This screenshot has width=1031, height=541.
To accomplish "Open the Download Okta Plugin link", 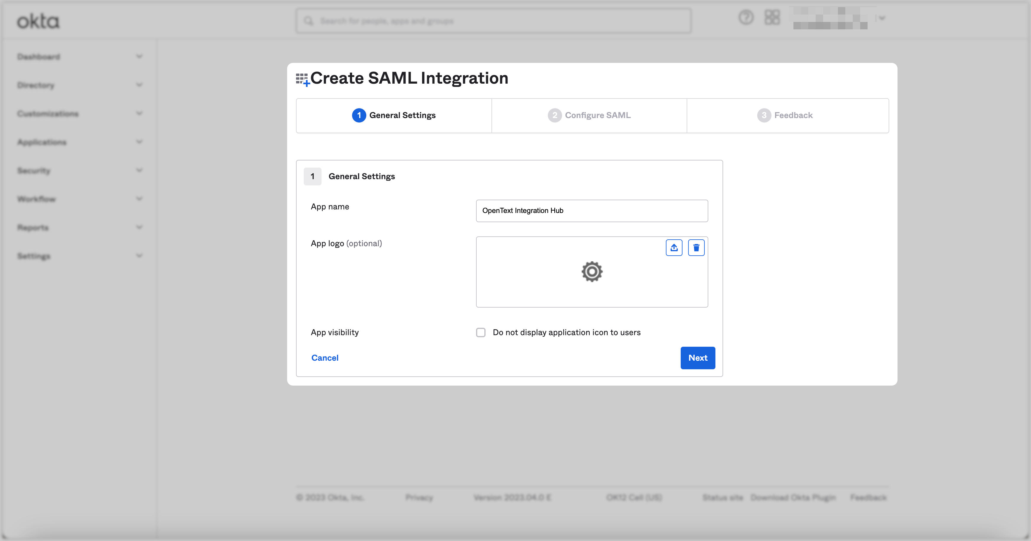I will click(793, 497).
